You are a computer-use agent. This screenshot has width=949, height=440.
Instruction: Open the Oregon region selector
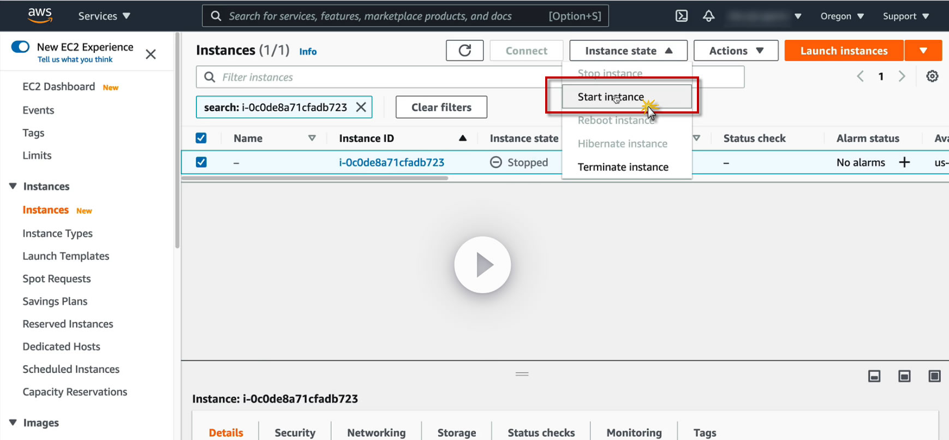(842, 16)
